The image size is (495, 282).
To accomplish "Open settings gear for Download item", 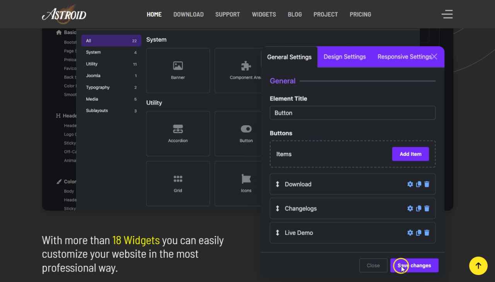I will click(410, 184).
